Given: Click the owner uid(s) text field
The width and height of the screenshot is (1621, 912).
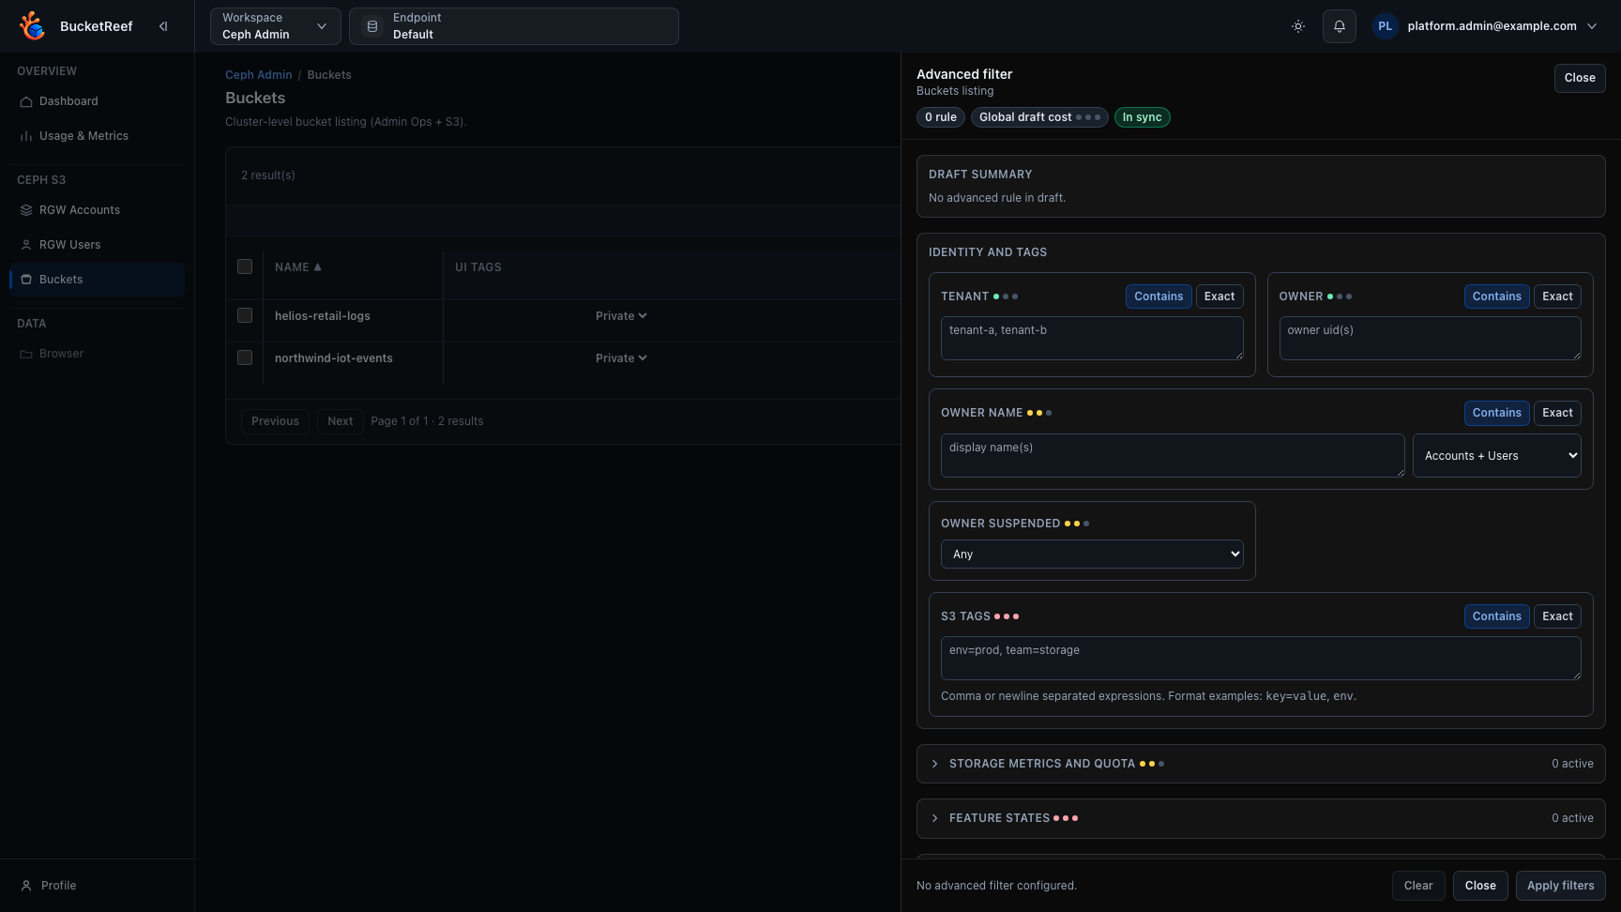Looking at the screenshot, I should tap(1430, 338).
